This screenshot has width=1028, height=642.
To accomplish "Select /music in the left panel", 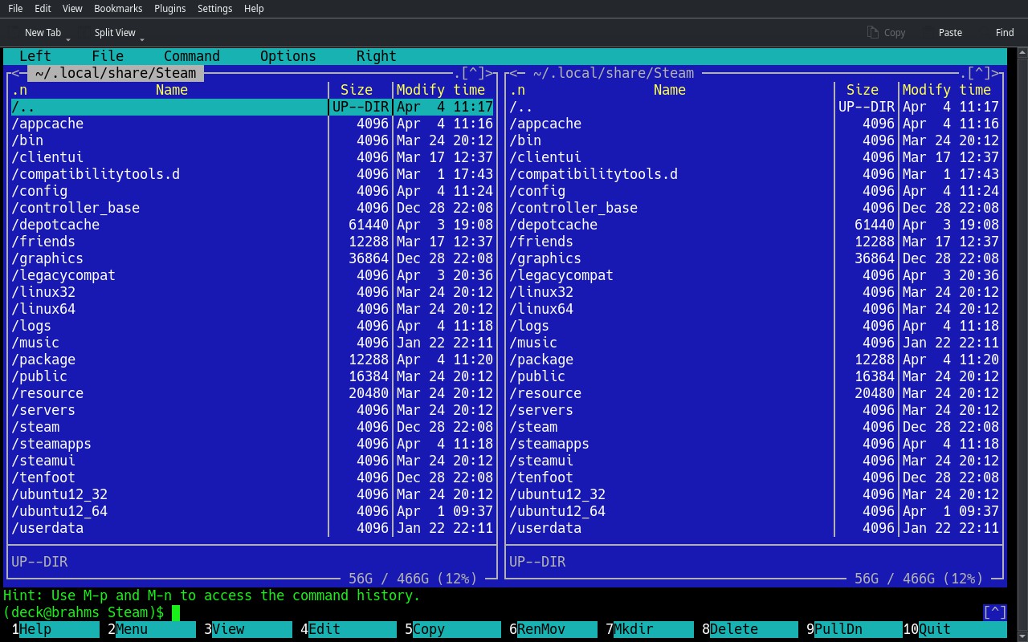I will (x=252, y=343).
